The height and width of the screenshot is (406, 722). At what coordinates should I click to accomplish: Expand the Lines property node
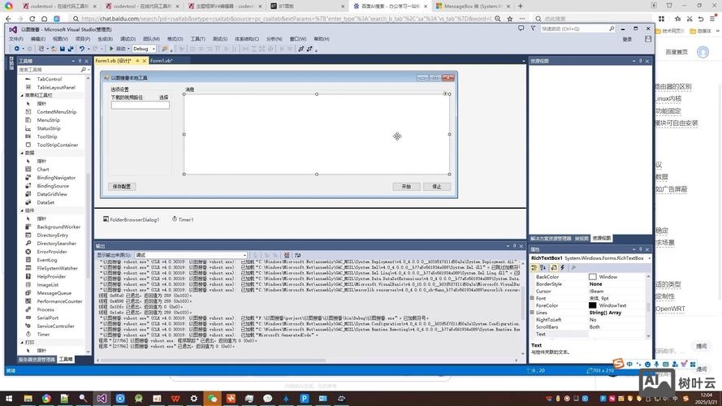click(x=533, y=313)
